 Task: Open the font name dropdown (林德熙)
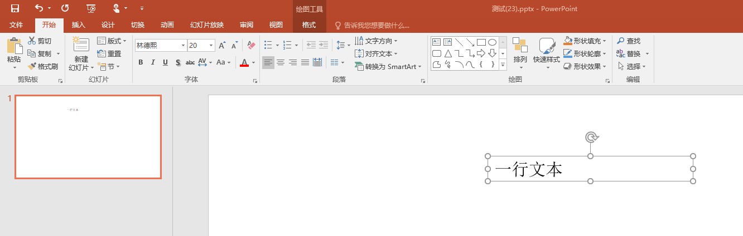pos(183,46)
